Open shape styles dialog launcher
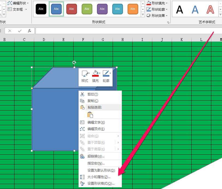This screenshot has width=222, height=189. [x=168, y=22]
